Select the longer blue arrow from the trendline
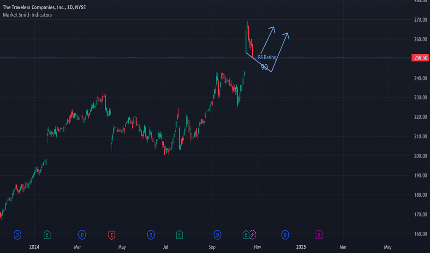This screenshot has height=253, width=430. point(280,52)
